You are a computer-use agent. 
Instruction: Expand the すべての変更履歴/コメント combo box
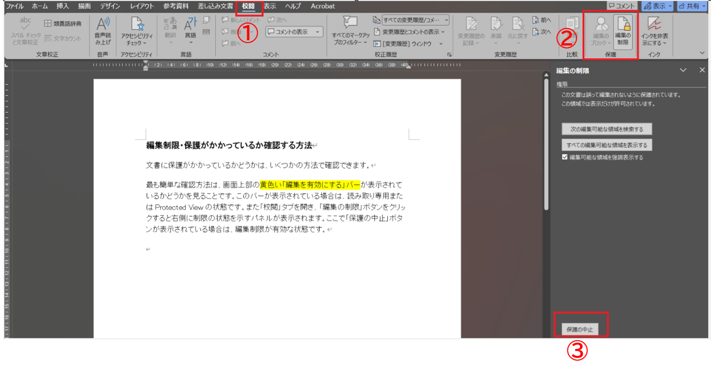coord(445,20)
